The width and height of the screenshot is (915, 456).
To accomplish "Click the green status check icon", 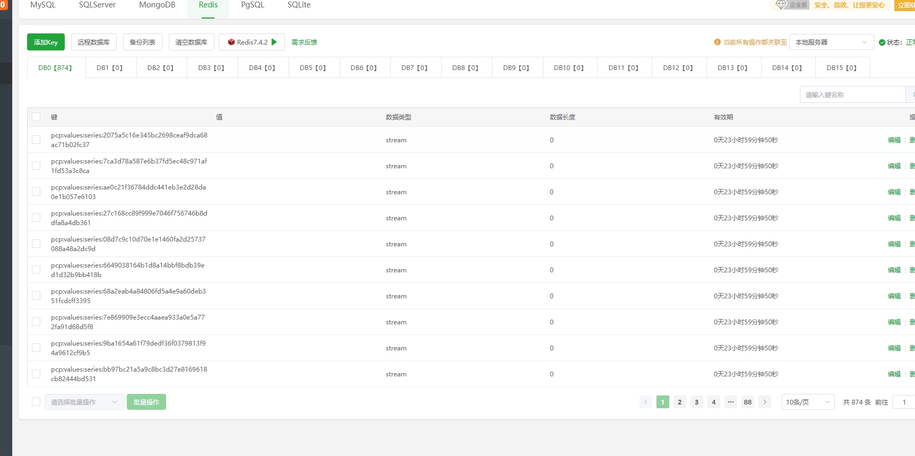I will (x=882, y=42).
